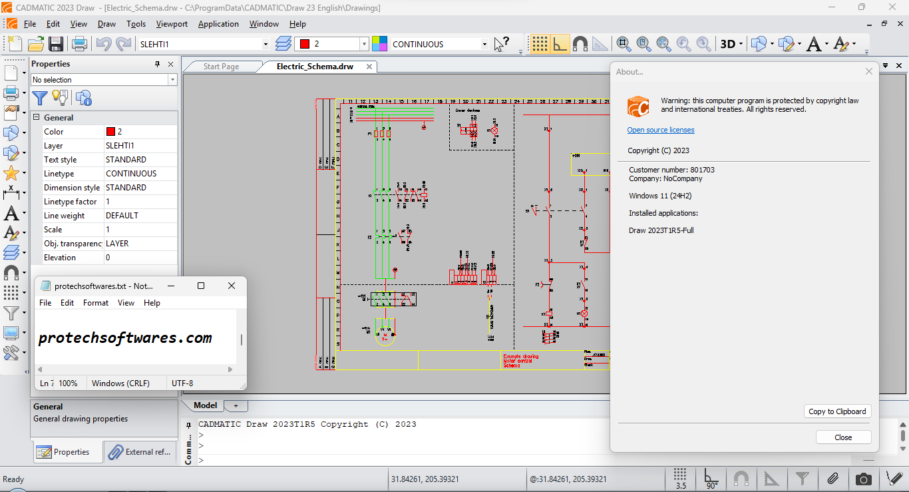
Task: Switch to External references panel tab
Action: click(140, 451)
